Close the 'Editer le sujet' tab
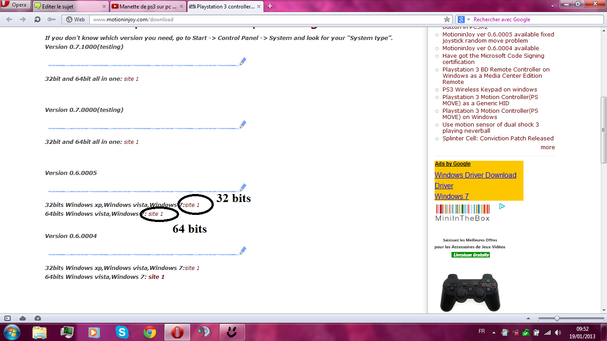This screenshot has height=341, width=607. tap(104, 7)
